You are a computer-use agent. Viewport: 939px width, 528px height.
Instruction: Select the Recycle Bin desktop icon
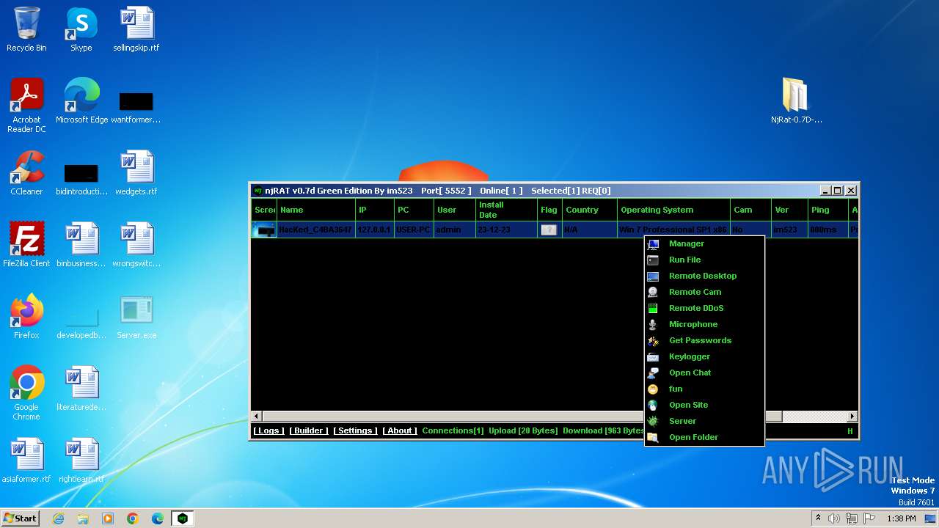click(x=26, y=30)
